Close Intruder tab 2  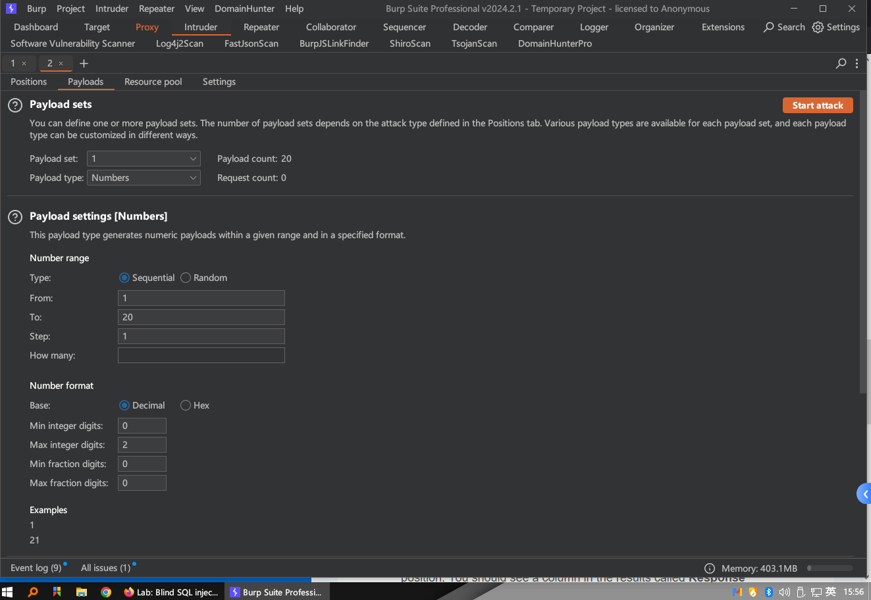pos(61,63)
